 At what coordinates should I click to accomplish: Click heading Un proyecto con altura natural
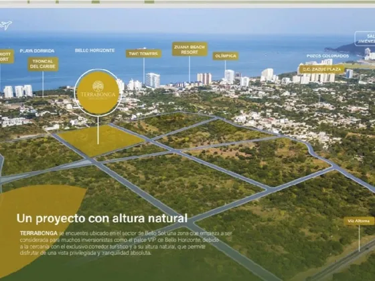point(102,218)
